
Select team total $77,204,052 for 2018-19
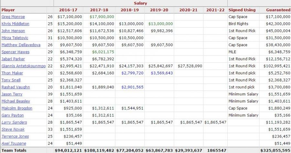point(130,150)
